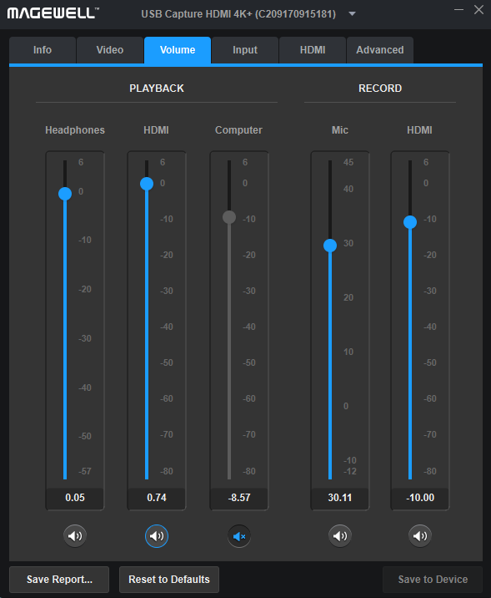Select the Advanced tab
Image resolution: width=491 pixels, height=598 pixels.
[x=380, y=50]
